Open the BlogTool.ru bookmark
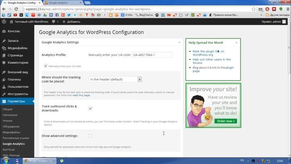The height and width of the screenshot is (164, 291). tap(144, 15)
